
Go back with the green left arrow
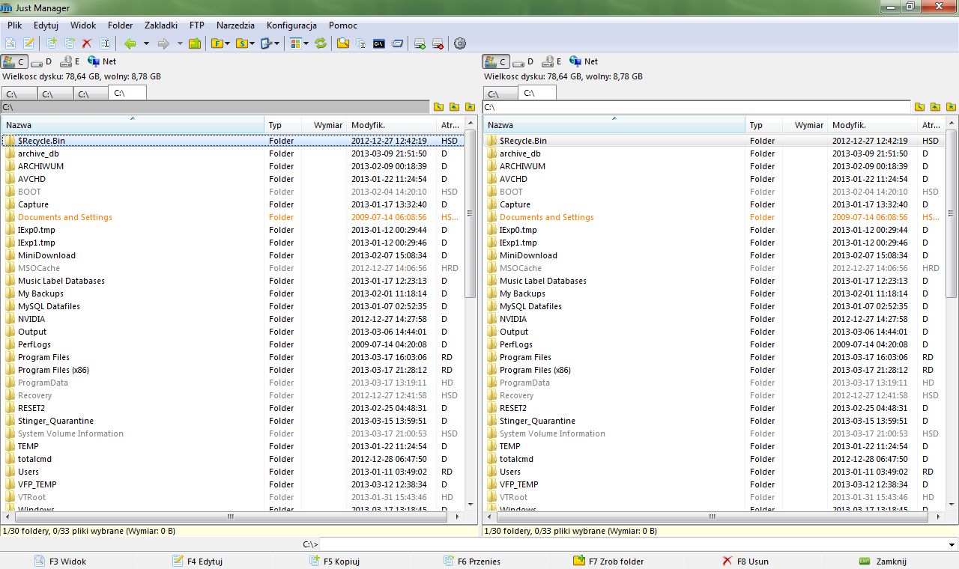[x=130, y=43]
